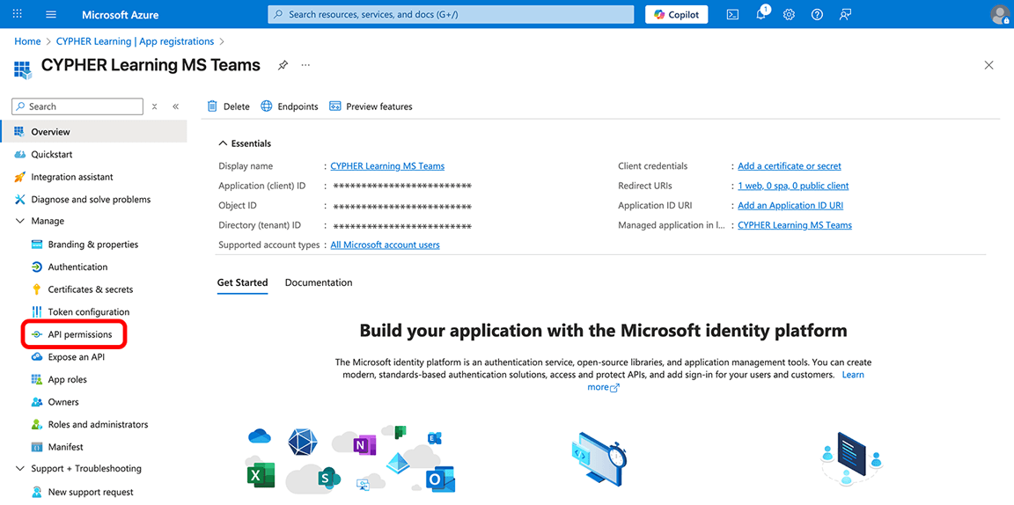This screenshot has width=1014, height=505.
Task: Click the Token configuration icon
Action: point(37,311)
